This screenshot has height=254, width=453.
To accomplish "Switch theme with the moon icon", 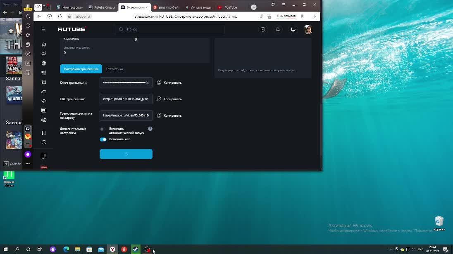I will pyautogui.click(x=293, y=29).
